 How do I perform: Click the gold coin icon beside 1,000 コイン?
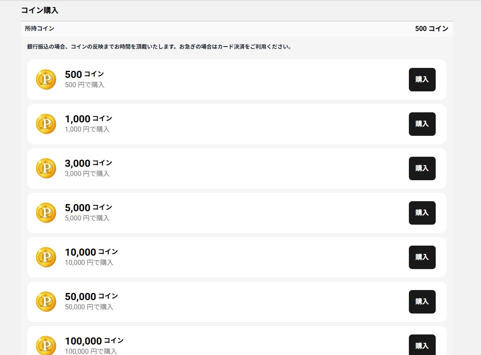coord(46,124)
